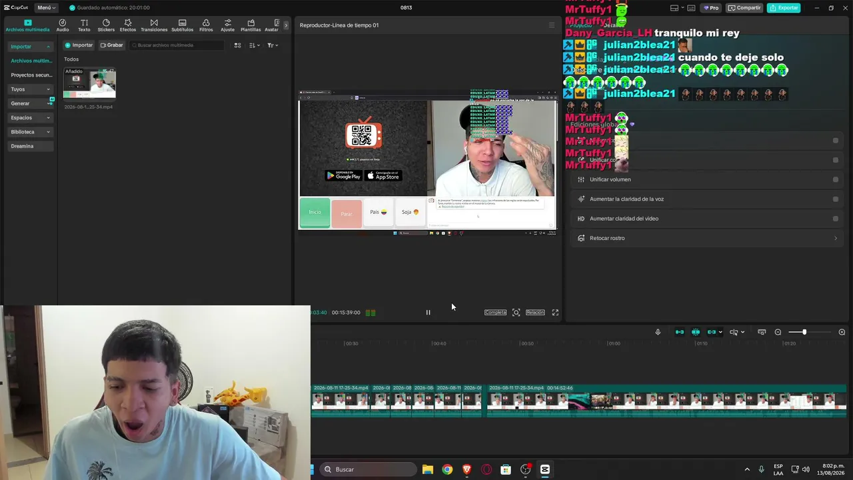Enable Aumentar la claridad de la voz
Viewport: 853px width, 480px height.
tap(835, 199)
